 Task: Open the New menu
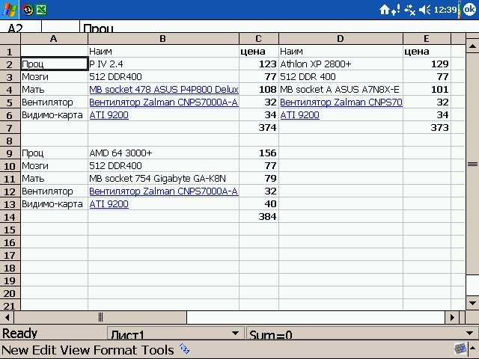(x=15, y=350)
